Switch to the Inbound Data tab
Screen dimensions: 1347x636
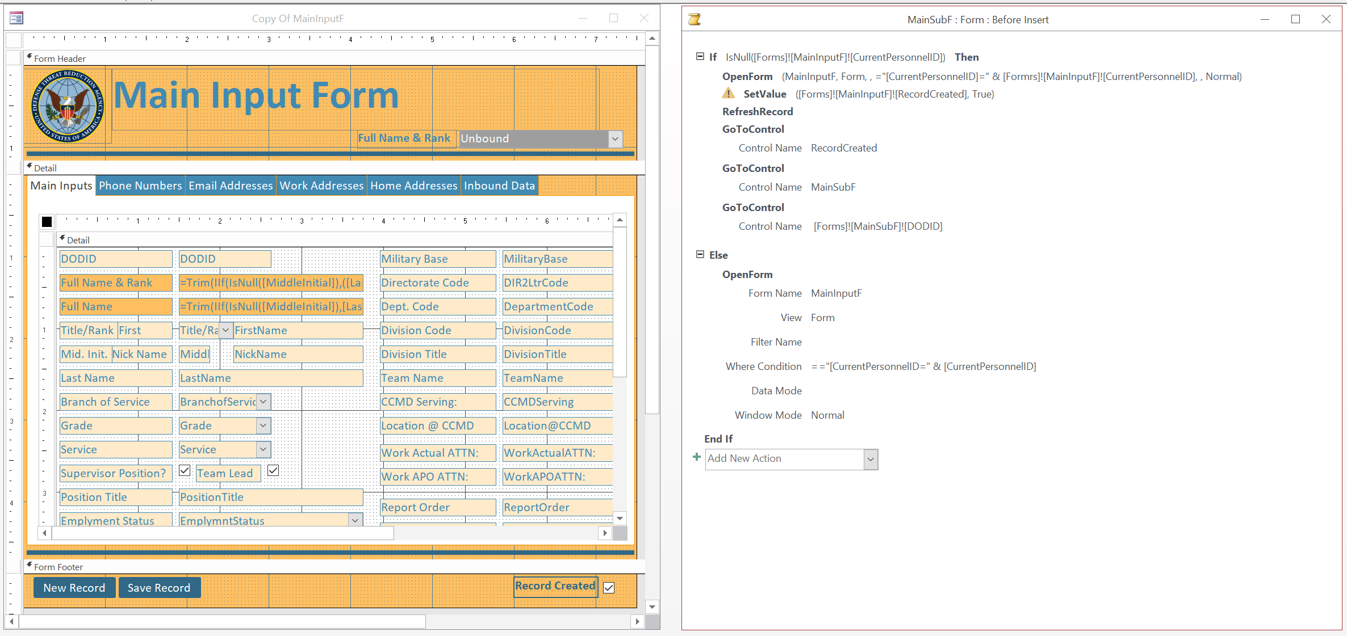(x=499, y=186)
